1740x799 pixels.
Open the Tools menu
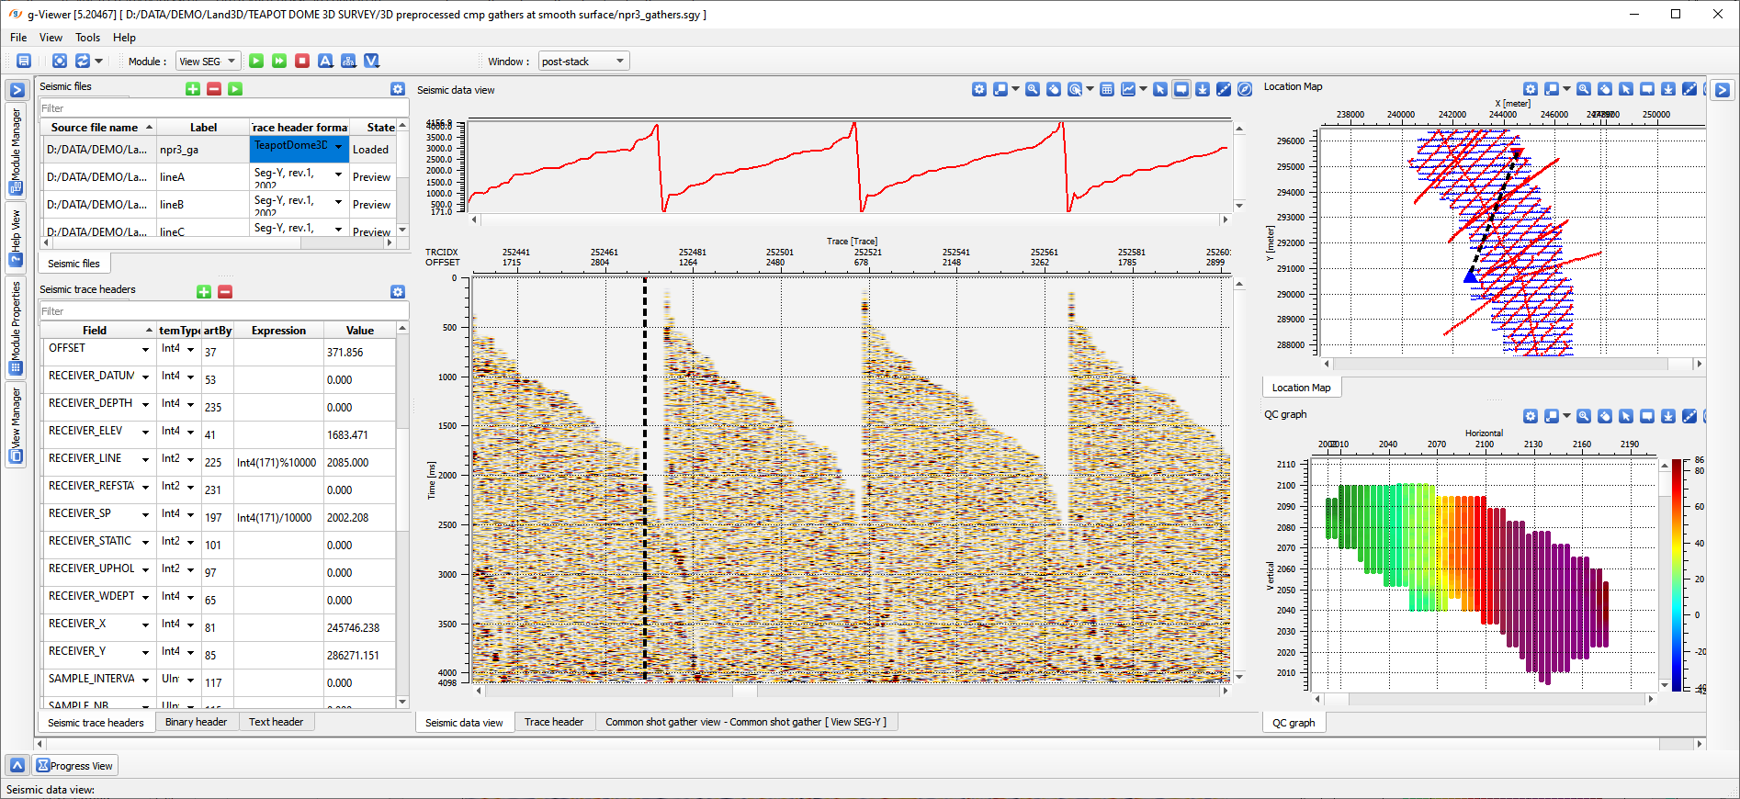point(87,38)
